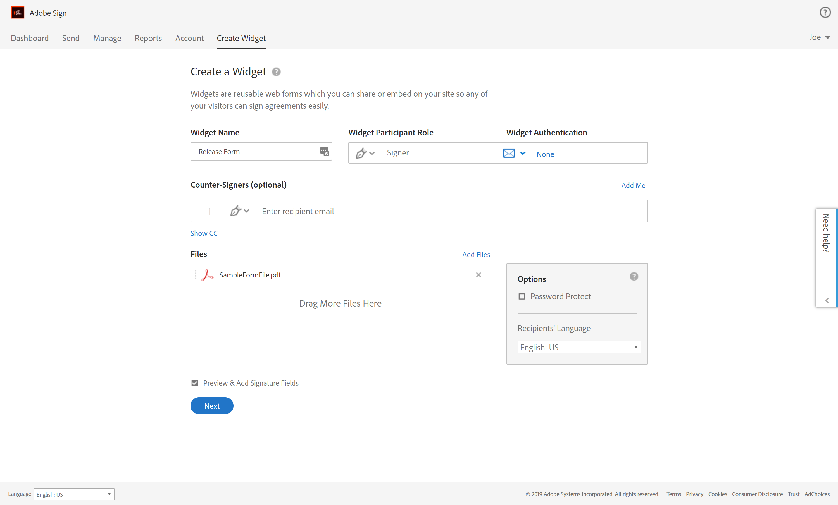Click the help icon beside Create a Widget
This screenshot has height=505, width=838.
coord(276,72)
